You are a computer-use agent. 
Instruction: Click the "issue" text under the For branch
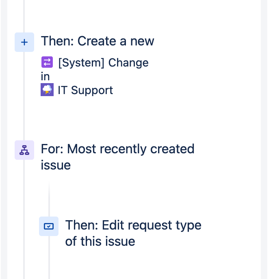pos(56,165)
